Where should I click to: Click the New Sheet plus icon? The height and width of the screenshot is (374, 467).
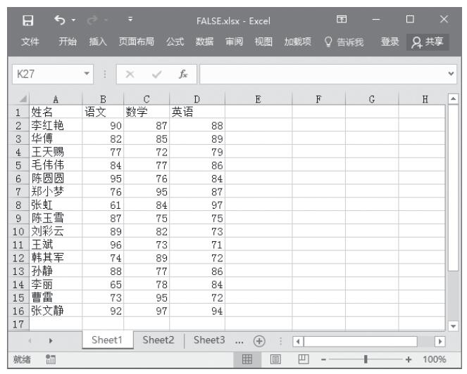point(259,340)
